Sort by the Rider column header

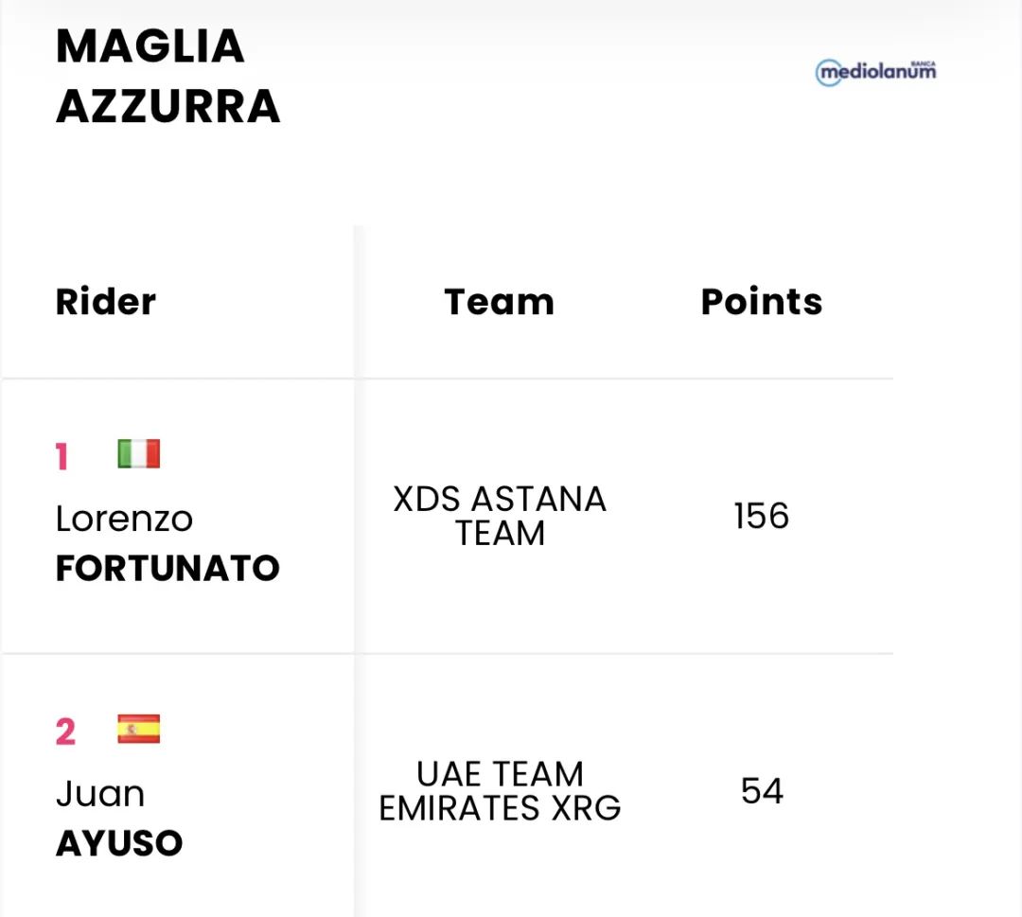[106, 302]
